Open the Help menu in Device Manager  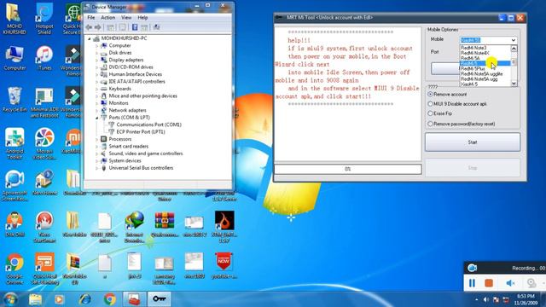pos(142,17)
